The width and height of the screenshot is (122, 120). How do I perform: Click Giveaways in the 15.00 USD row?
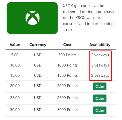[100, 75]
